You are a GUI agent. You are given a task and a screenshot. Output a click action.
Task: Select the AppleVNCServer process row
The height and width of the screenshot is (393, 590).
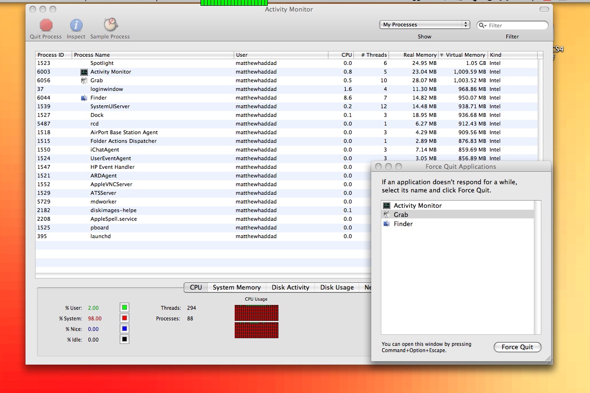[203, 184]
